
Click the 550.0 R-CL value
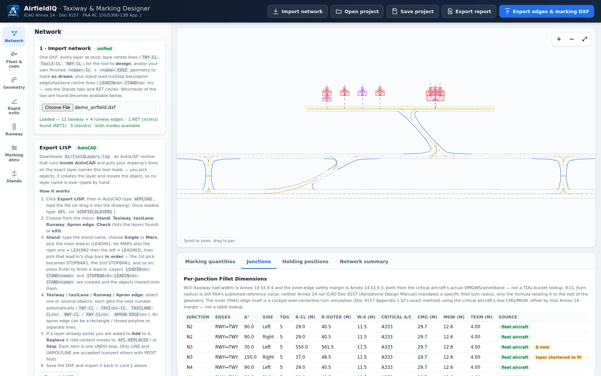(x=301, y=347)
